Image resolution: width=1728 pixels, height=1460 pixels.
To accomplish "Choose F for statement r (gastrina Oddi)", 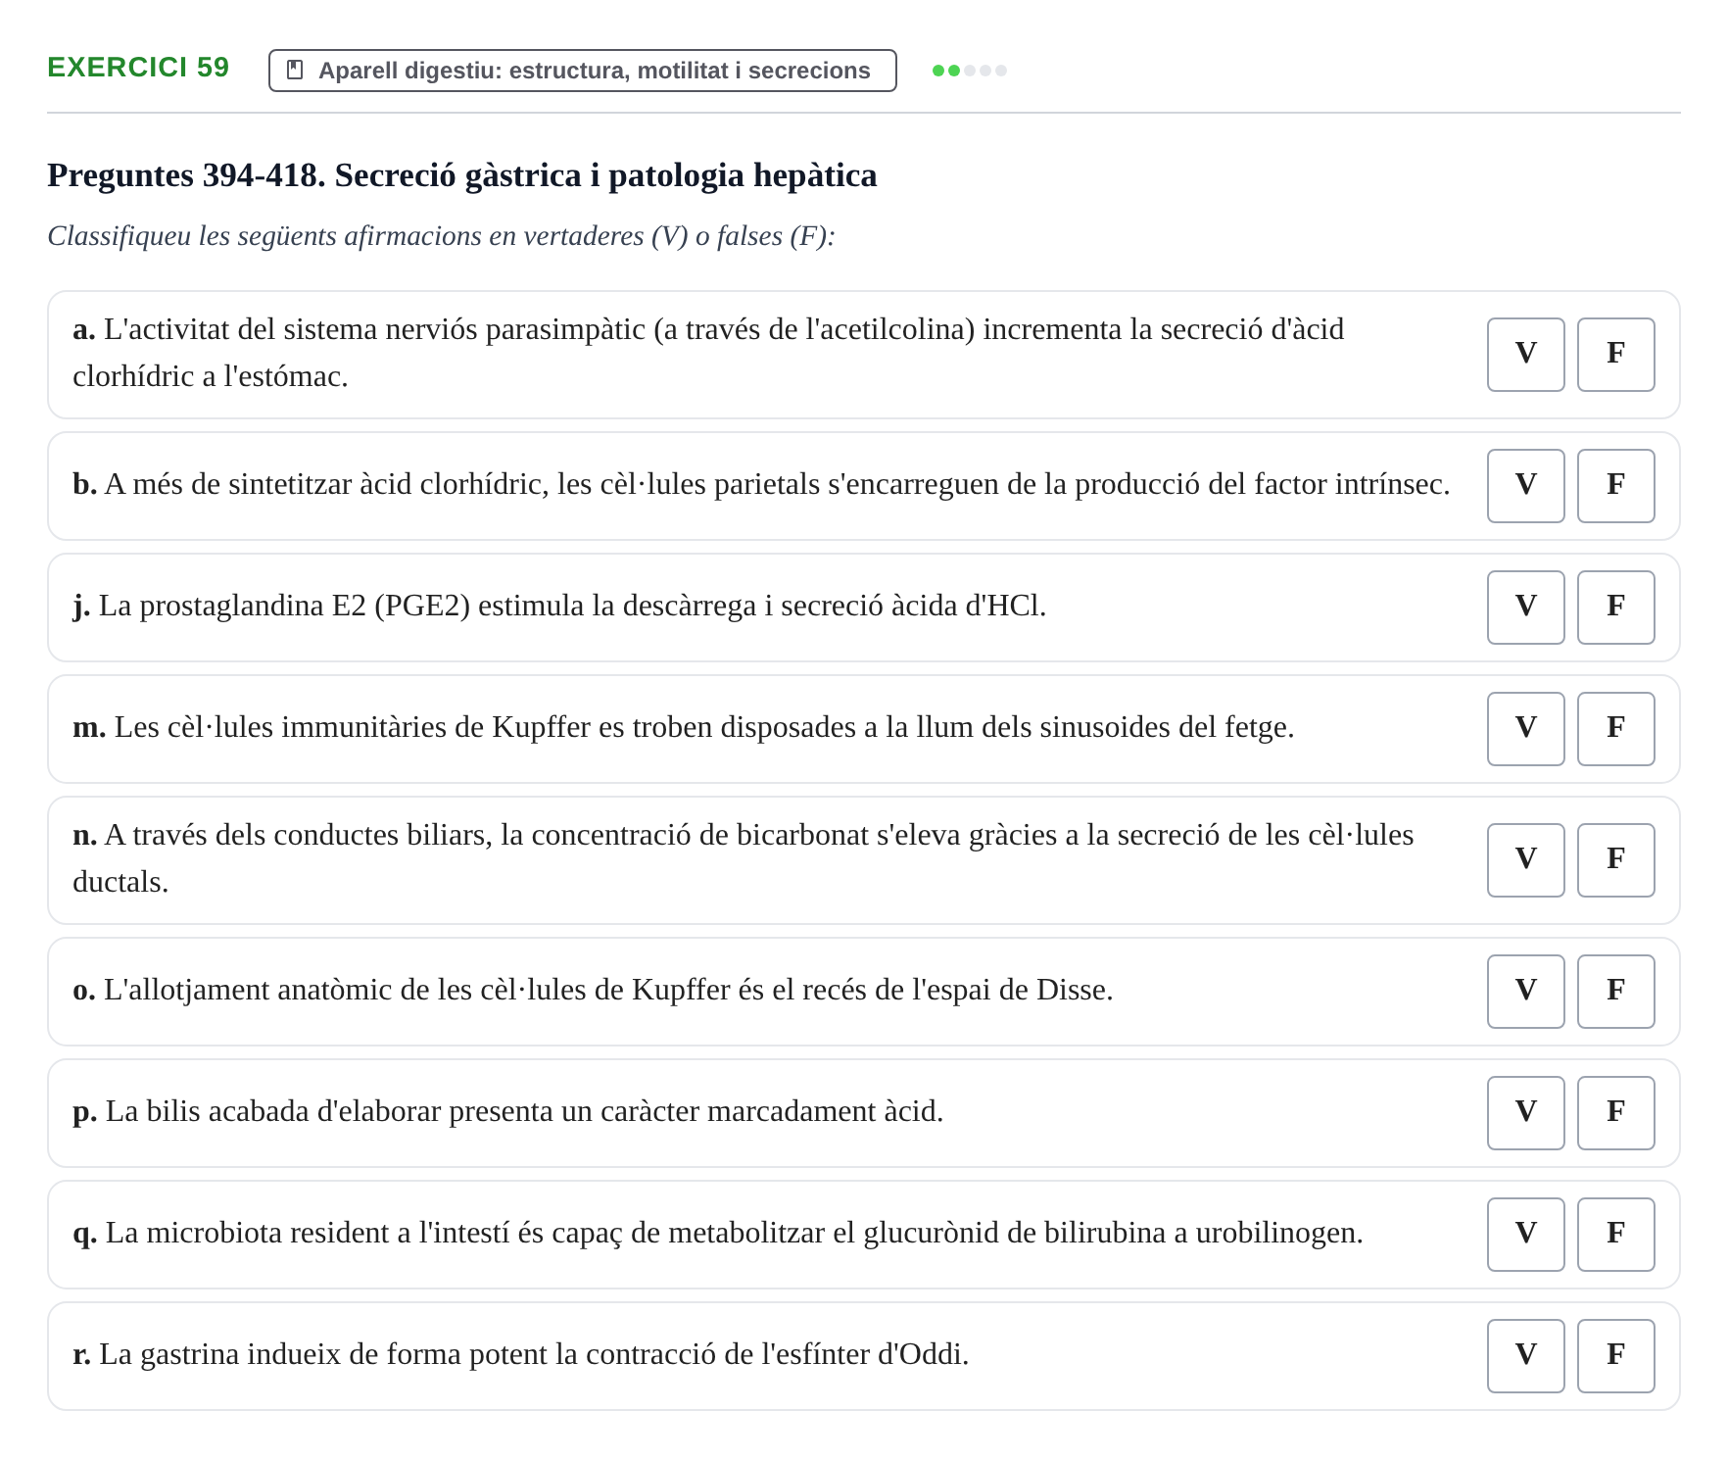I will [x=1616, y=1356].
